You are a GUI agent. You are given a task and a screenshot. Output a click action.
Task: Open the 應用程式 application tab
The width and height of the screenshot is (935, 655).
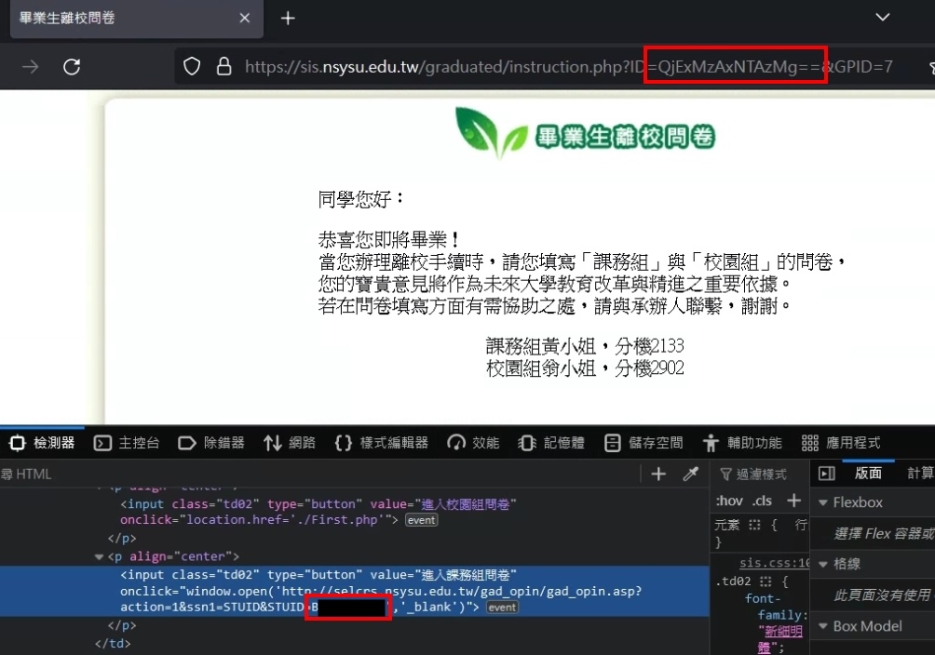coord(841,443)
